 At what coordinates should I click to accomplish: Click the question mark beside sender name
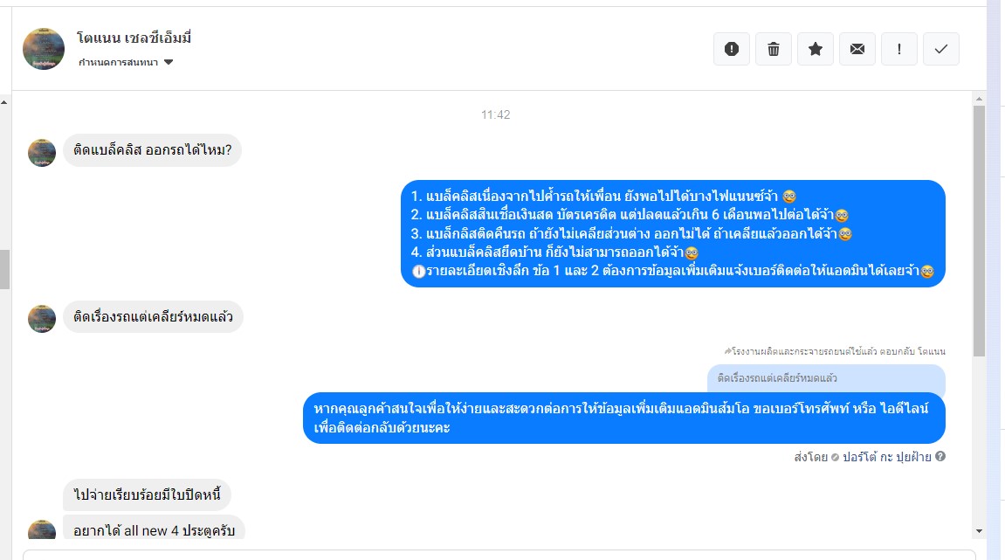pyautogui.click(x=940, y=456)
